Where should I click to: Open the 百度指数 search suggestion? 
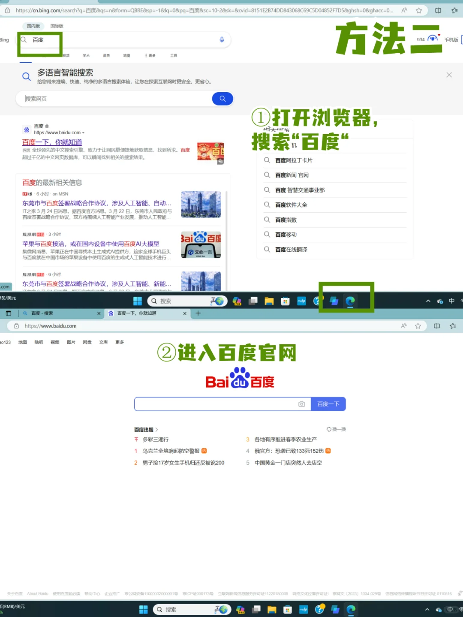[x=285, y=220]
